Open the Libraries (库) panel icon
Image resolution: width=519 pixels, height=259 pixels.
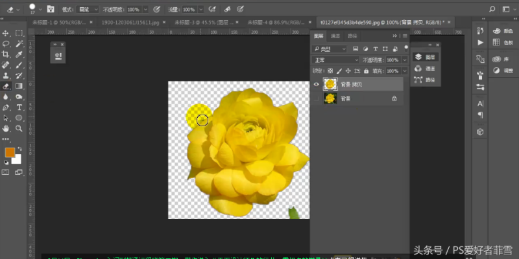coord(501,59)
